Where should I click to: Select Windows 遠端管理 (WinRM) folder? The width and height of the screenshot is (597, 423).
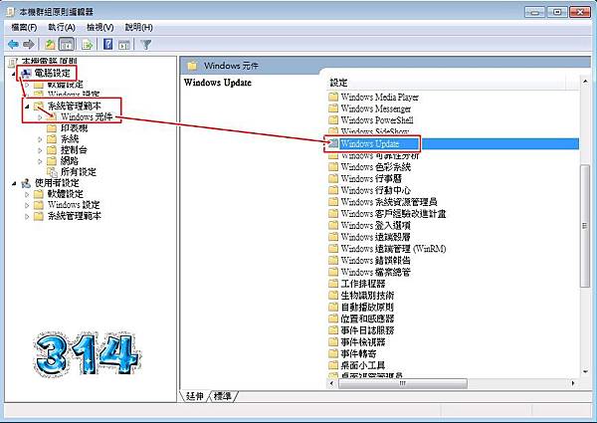(393, 249)
